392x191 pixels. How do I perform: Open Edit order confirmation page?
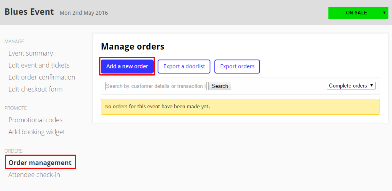click(x=42, y=77)
